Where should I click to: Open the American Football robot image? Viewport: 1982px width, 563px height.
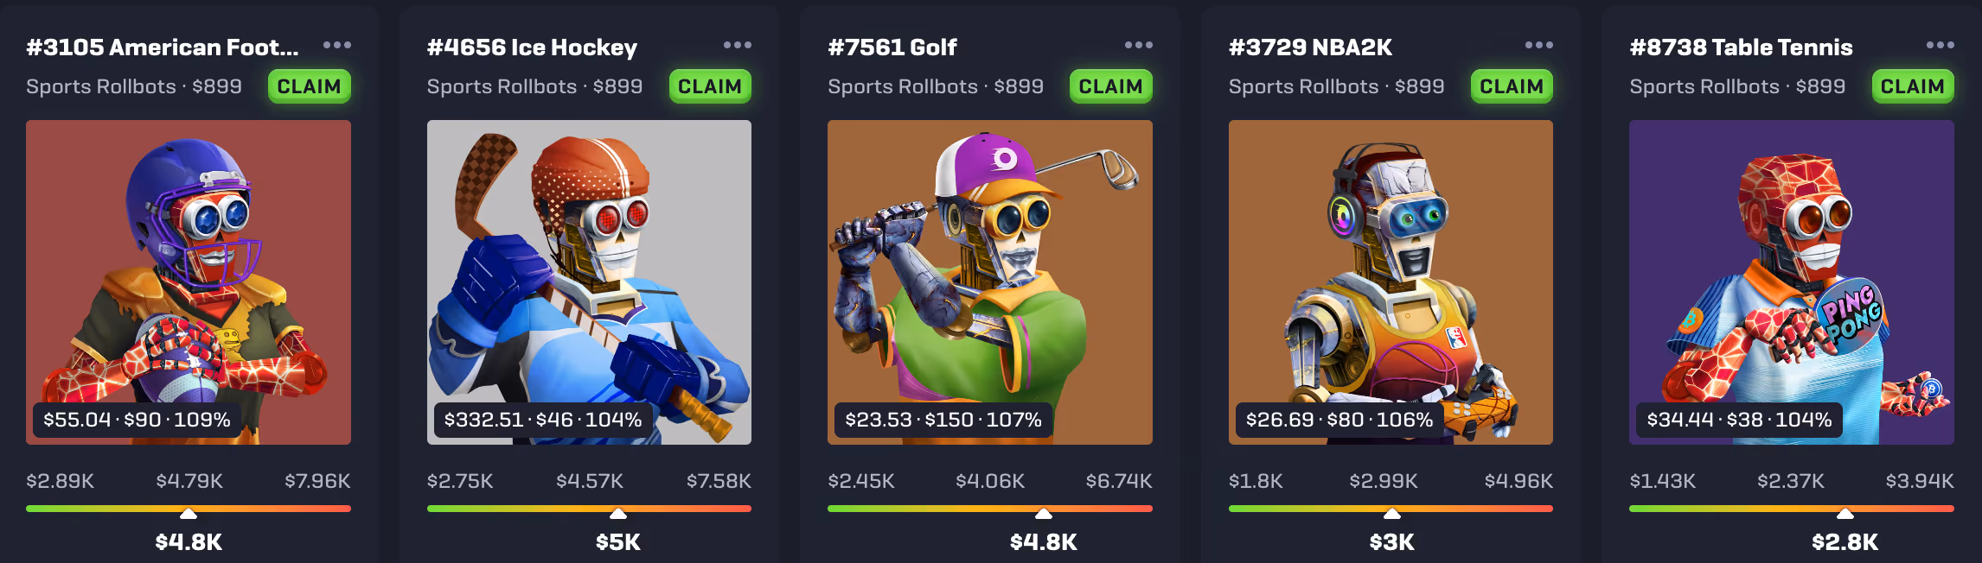tap(189, 282)
